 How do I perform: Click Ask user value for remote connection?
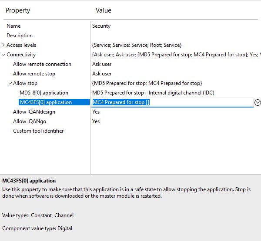102,64
